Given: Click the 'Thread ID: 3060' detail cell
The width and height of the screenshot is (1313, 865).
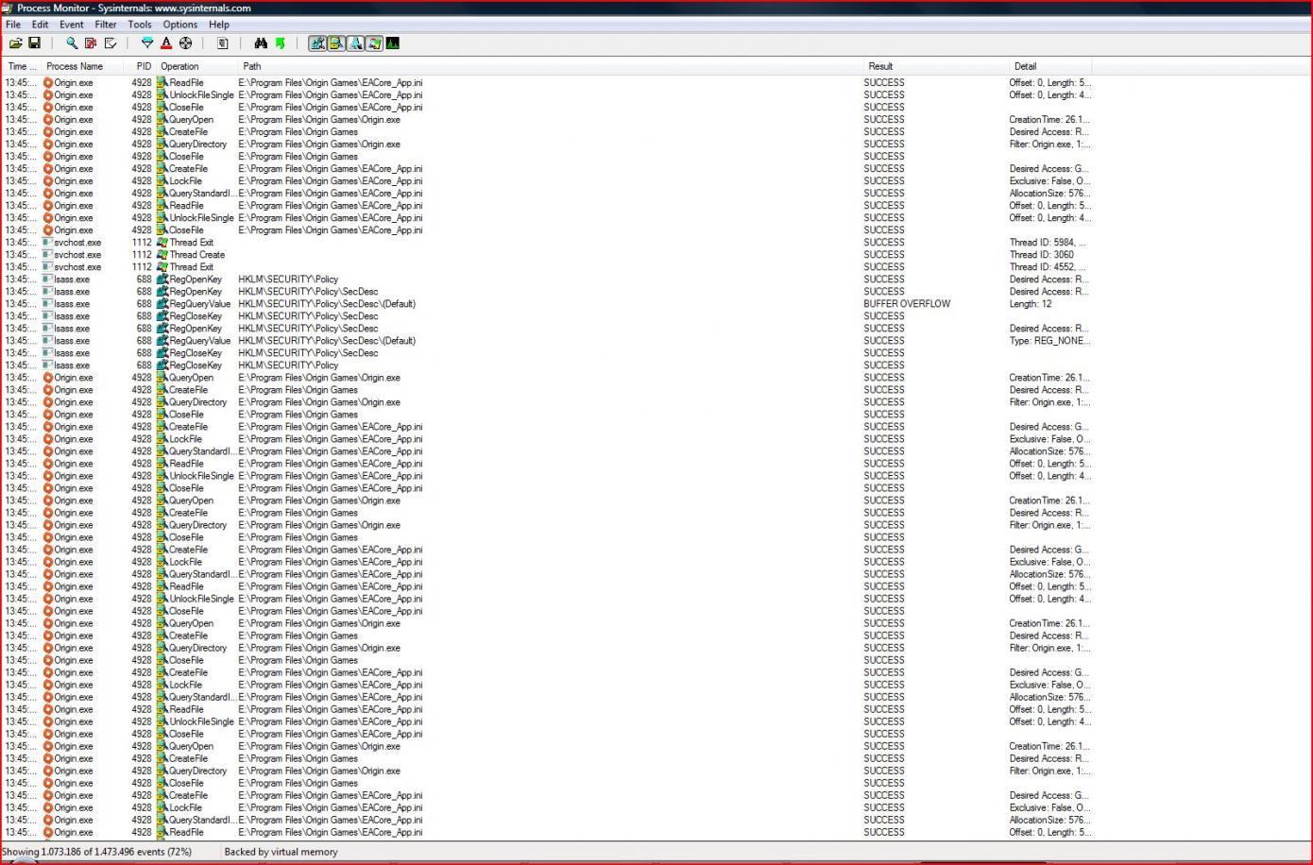Looking at the screenshot, I should (x=1041, y=255).
